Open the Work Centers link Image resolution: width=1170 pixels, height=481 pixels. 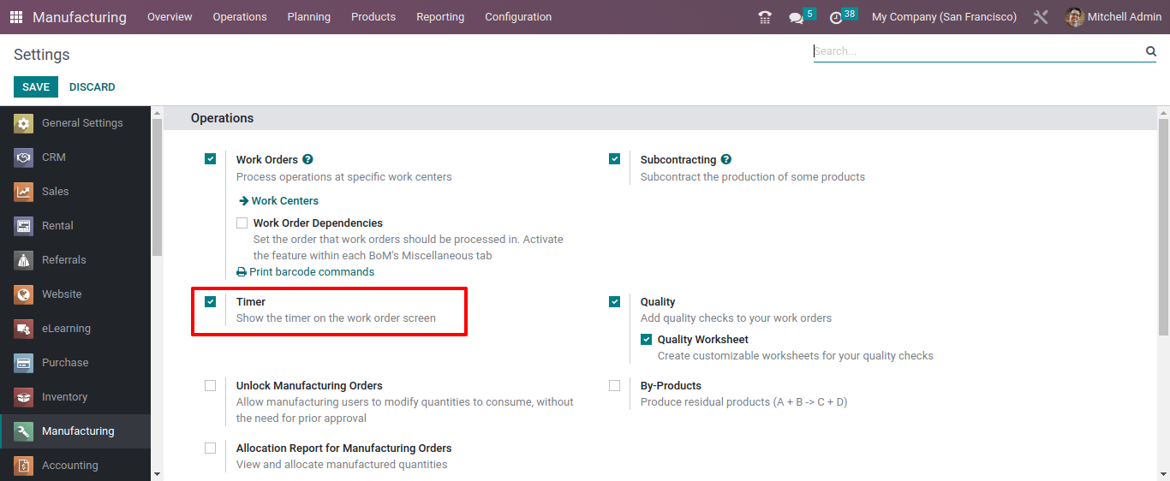pos(278,201)
